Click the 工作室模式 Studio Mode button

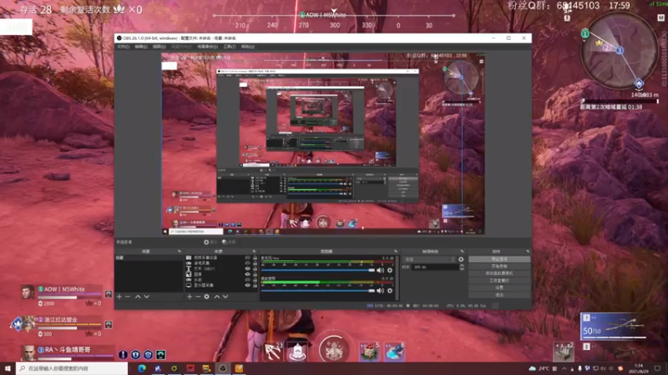point(499,281)
